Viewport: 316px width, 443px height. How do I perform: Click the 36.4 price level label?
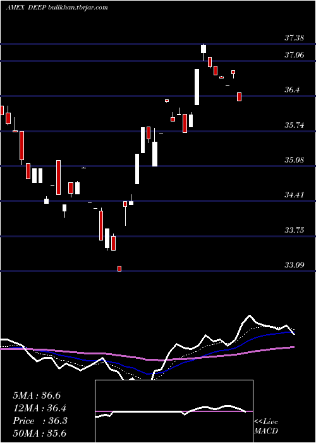point(292,90)
